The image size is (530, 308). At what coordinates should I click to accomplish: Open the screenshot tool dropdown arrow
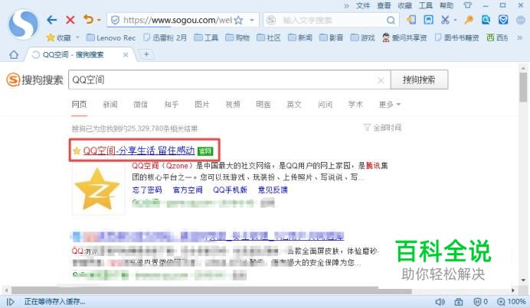455,20
